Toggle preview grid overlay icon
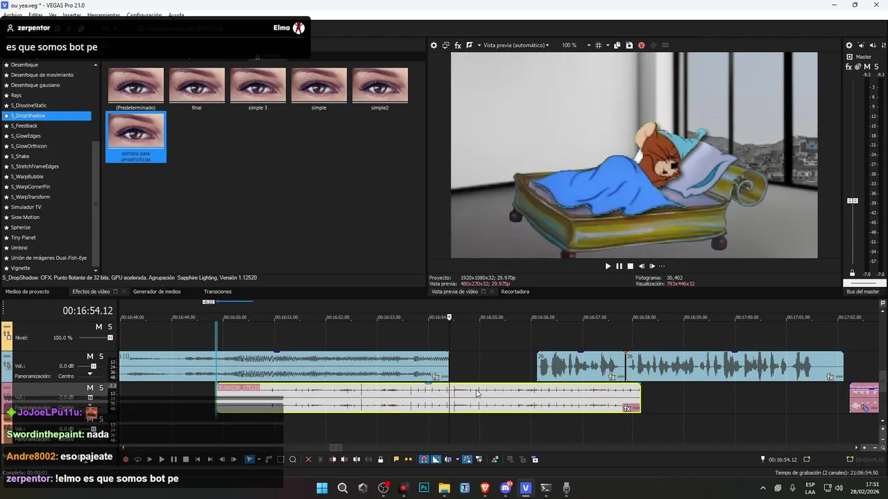Image resolution: width=888 pixels, height=499 pixels. 599,45
